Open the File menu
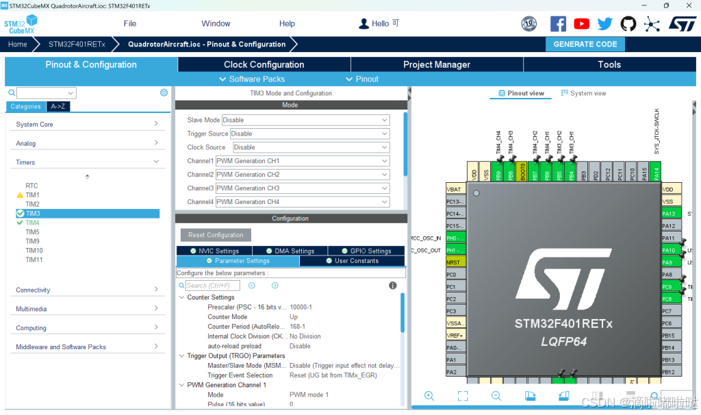This screenshot has height=415, width=701. [129, 24]
